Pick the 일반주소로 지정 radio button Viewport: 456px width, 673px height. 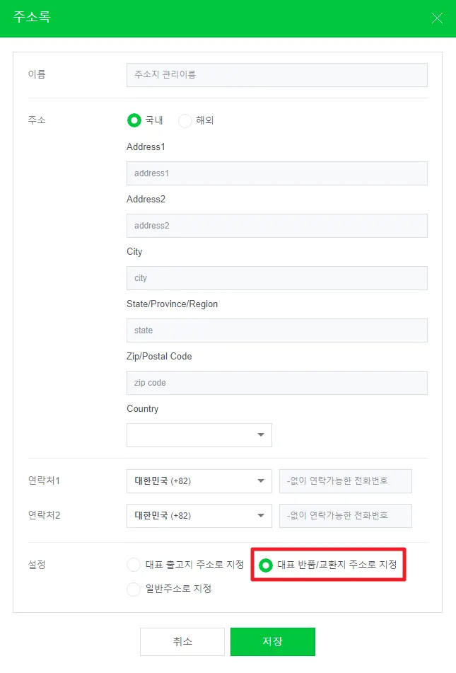click(134, 589)
